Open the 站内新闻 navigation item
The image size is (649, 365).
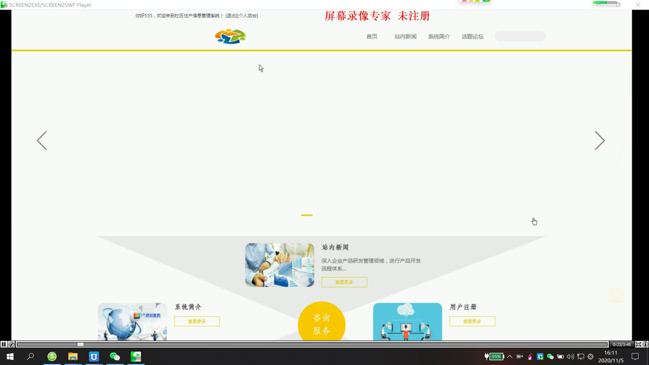[x=405, y=36]
